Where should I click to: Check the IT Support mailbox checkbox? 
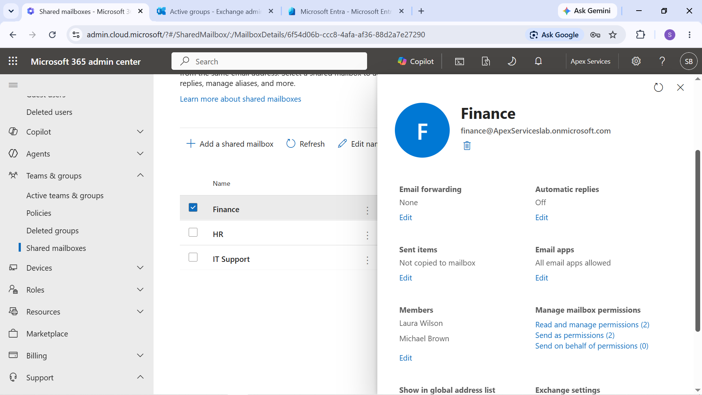[x=193, y=257]
